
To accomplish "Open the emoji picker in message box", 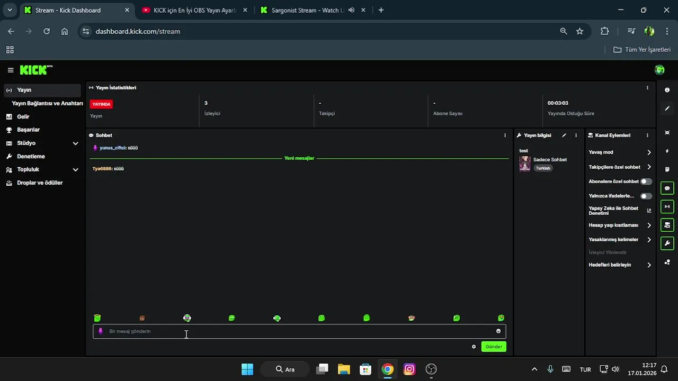I will point(498,331).
